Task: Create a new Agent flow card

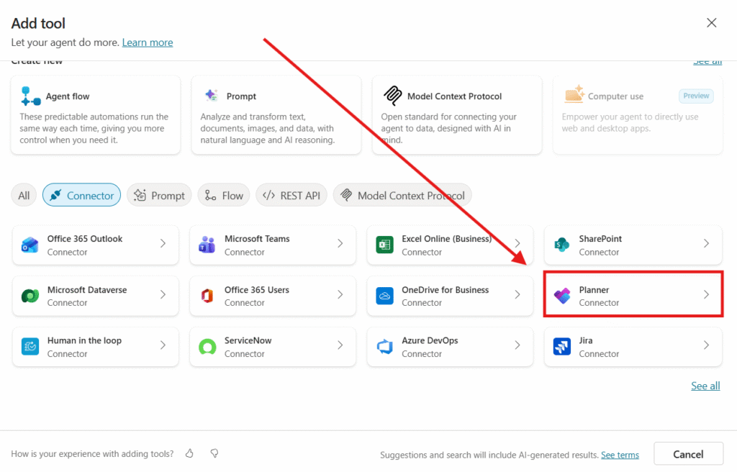Action: (95, 115)
